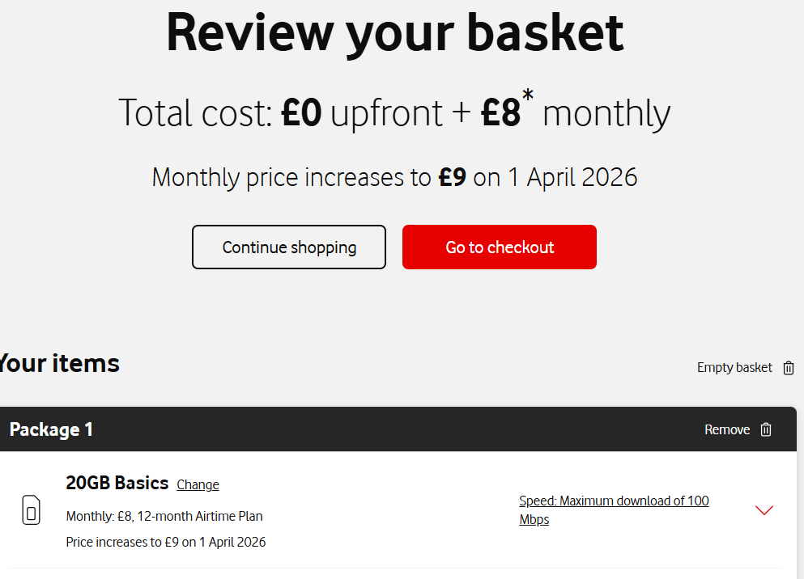Click the Your items heading
Viewport: 804px width, 579px height.
pyautogui.click(x=59, y=363)
